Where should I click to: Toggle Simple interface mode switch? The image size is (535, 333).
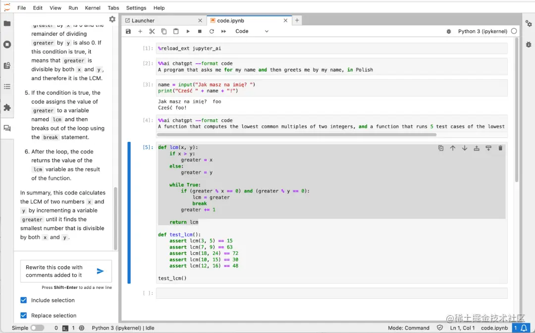(37, 328)
